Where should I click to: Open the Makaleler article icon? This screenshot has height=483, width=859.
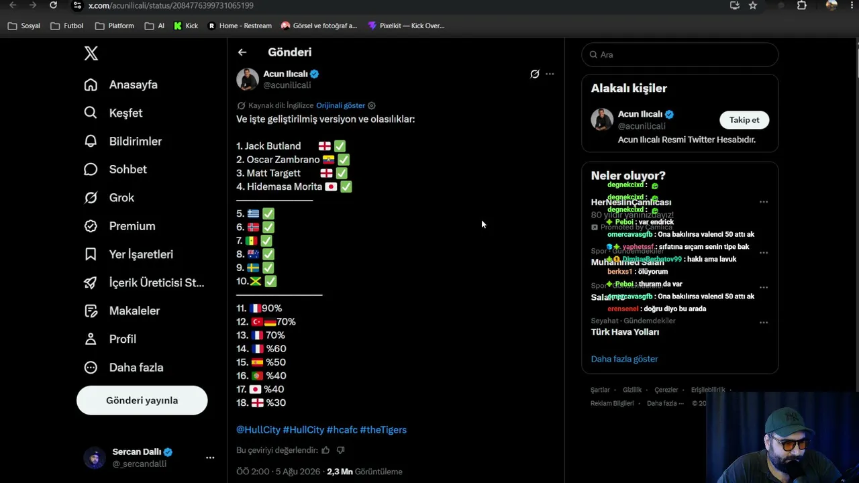click(91, 311)
